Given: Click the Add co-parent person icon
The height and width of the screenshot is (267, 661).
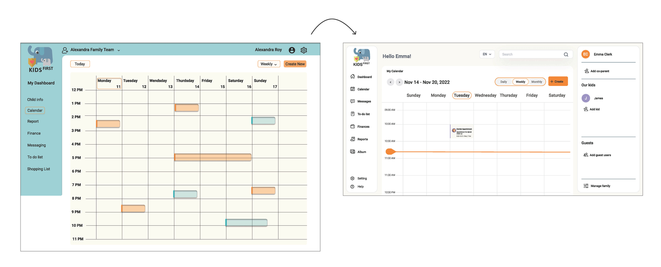Looking at the screenshot, I should pos(586,71).
